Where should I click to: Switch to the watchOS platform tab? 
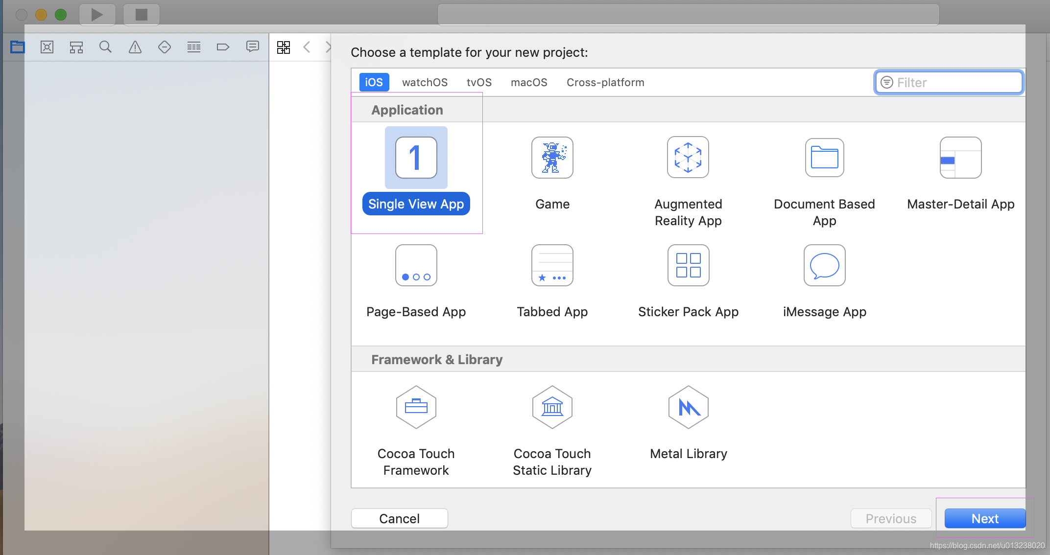coord(425,82)
